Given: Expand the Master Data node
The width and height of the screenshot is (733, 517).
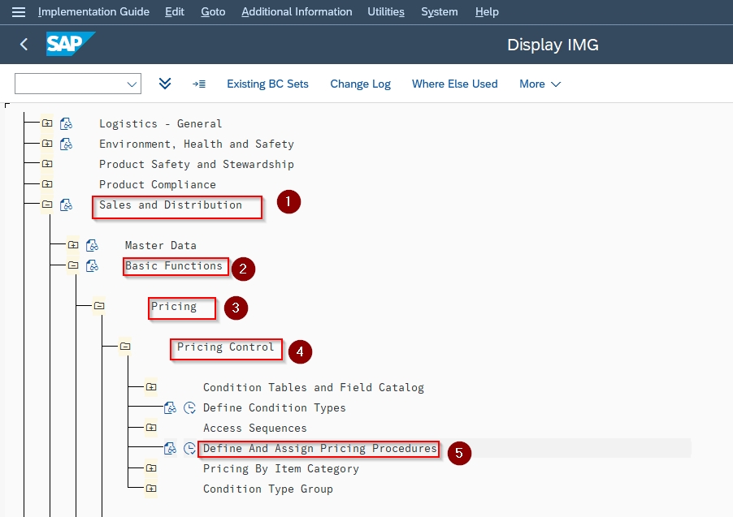Looking at the screenshot, I should (73, 245).
